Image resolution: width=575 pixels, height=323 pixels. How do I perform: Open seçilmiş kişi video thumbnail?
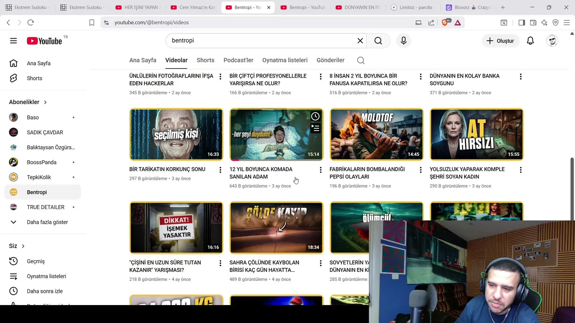176,134
